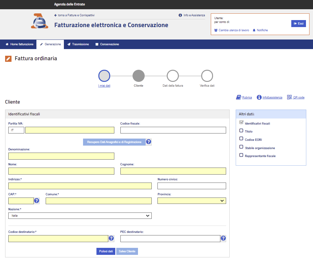Image resolution: width=313 pixels, height=259 pixels.
Task: Click the CAP input field
Action: pos(21,201)
